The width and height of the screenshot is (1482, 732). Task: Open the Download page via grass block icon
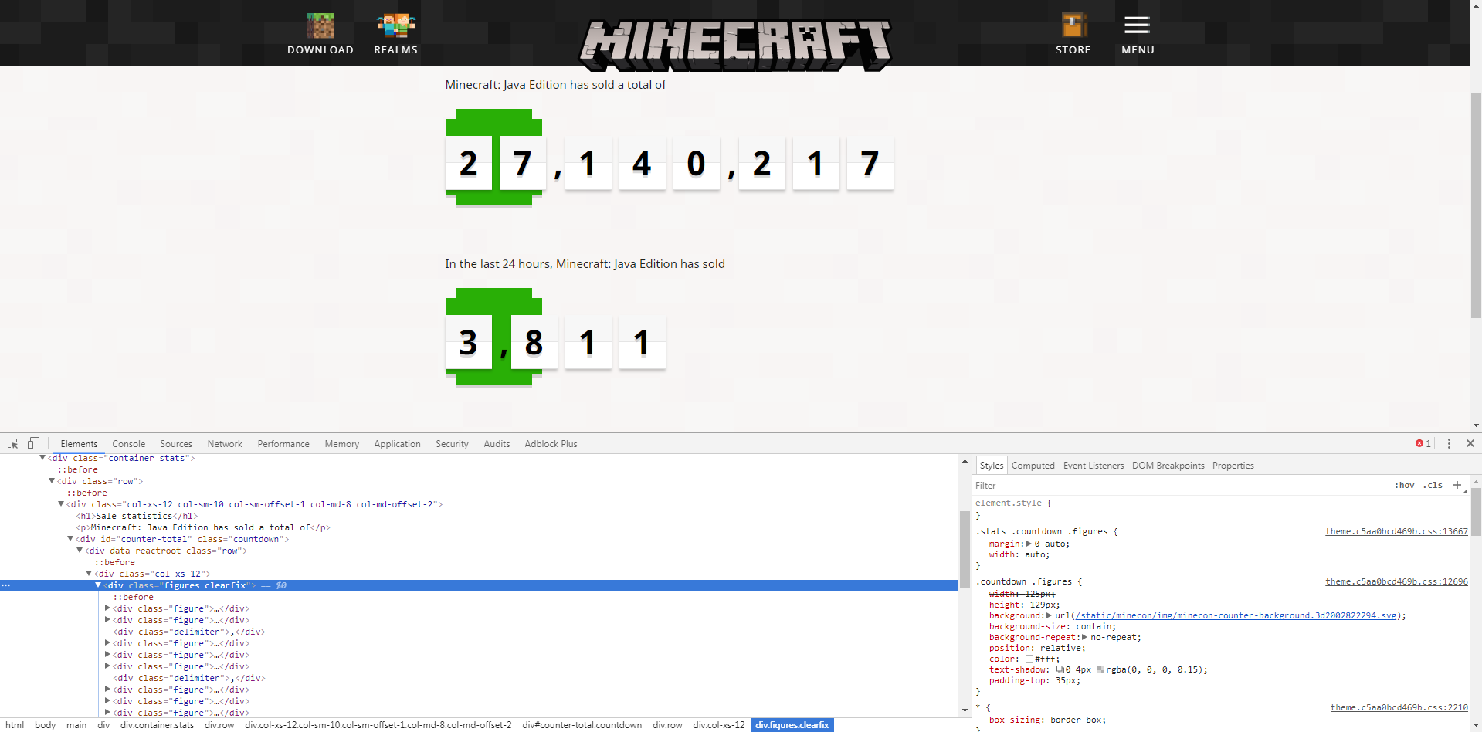click(320, 26)
